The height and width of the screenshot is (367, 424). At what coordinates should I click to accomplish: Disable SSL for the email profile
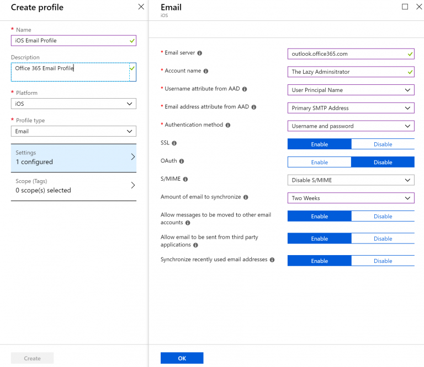click(x=383, y=144)
